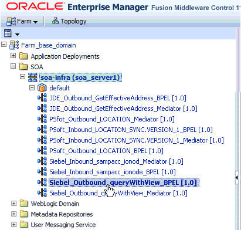Click composite icon for PSfot_Outbound_LOCATION_Mediator
241x230 pixels.
click(42, 119)
